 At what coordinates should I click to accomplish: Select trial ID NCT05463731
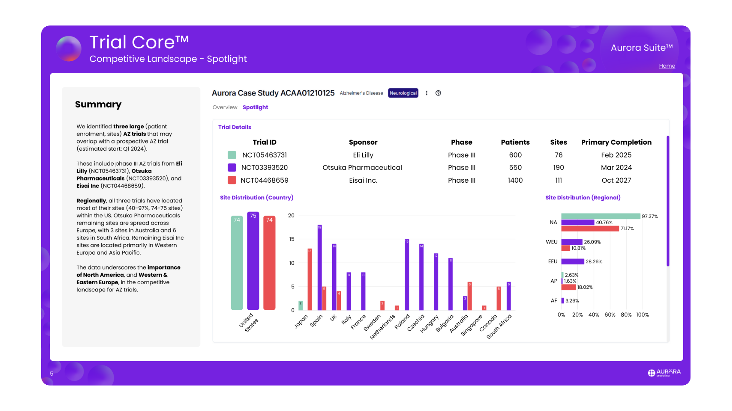(265, 155)
